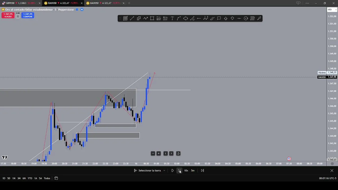Click the VENDER sell button

click(8, 15)
